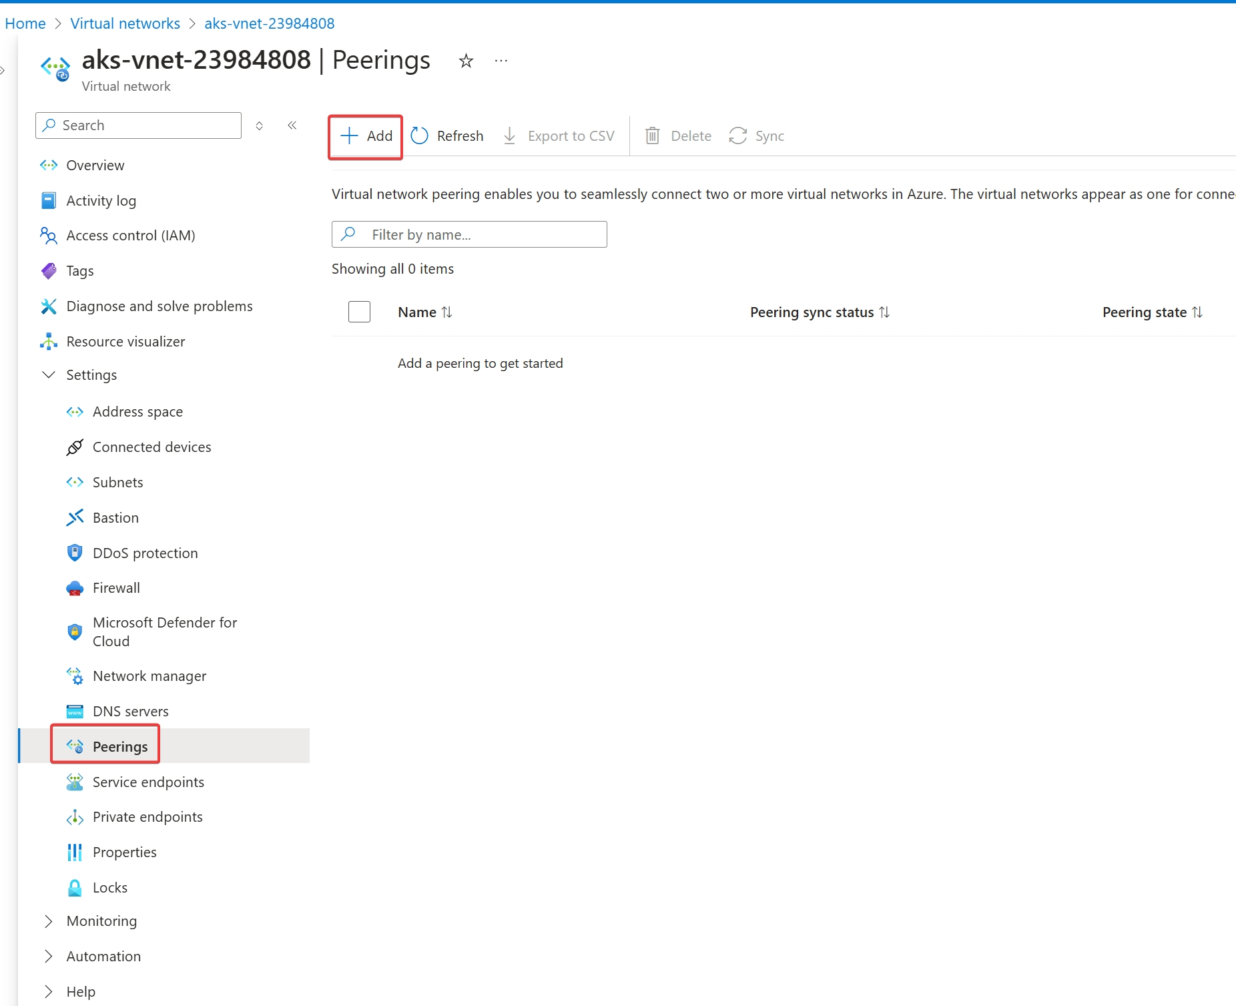
Task: Click the Firewall icon in Settings
Action: point(75,588)
